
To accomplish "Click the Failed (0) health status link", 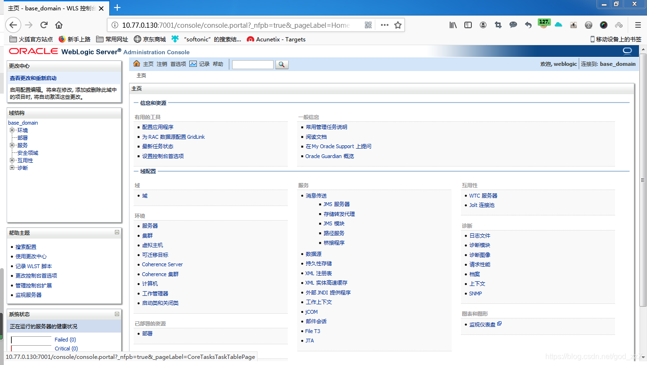I will pyautogui.click(x=65, y=340).
